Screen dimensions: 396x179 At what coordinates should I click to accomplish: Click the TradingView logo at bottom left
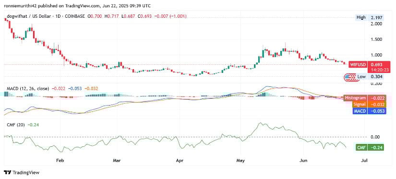(x=22, y=173)
